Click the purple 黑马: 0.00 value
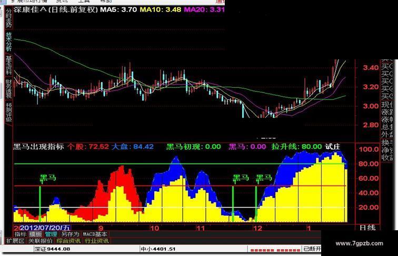The width and height of the screenshot is (398, 256). pyautogui.click(x=247, y=147)
